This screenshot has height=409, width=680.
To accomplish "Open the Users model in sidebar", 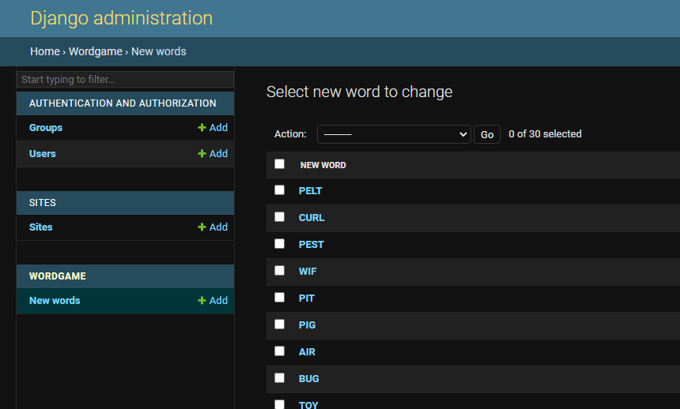I will click(x=43, y=154).
